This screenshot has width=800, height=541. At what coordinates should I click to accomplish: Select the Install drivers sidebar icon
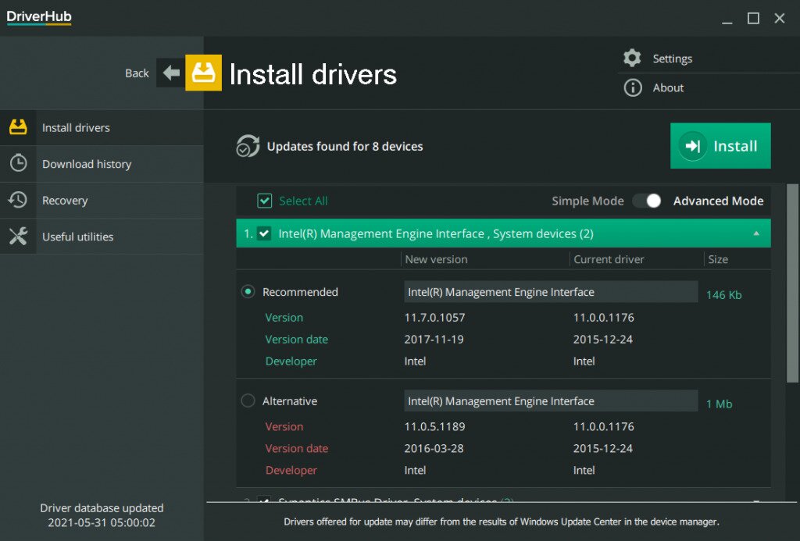tap(19, 127)
